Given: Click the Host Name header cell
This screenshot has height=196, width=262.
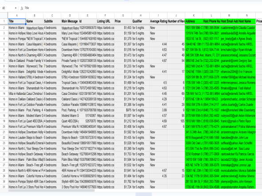Looking at the screenshot, I should pos(247,21).
